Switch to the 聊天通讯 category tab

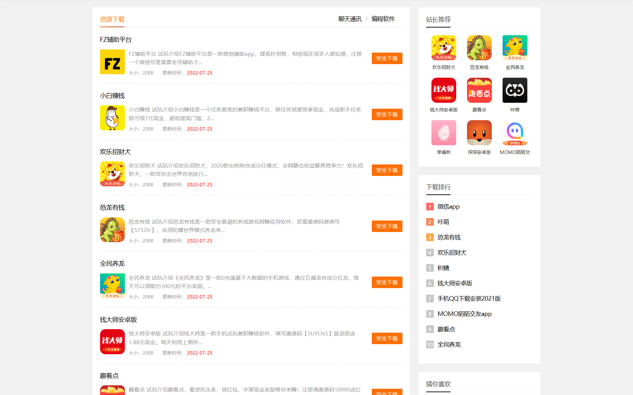click(349, 19)
